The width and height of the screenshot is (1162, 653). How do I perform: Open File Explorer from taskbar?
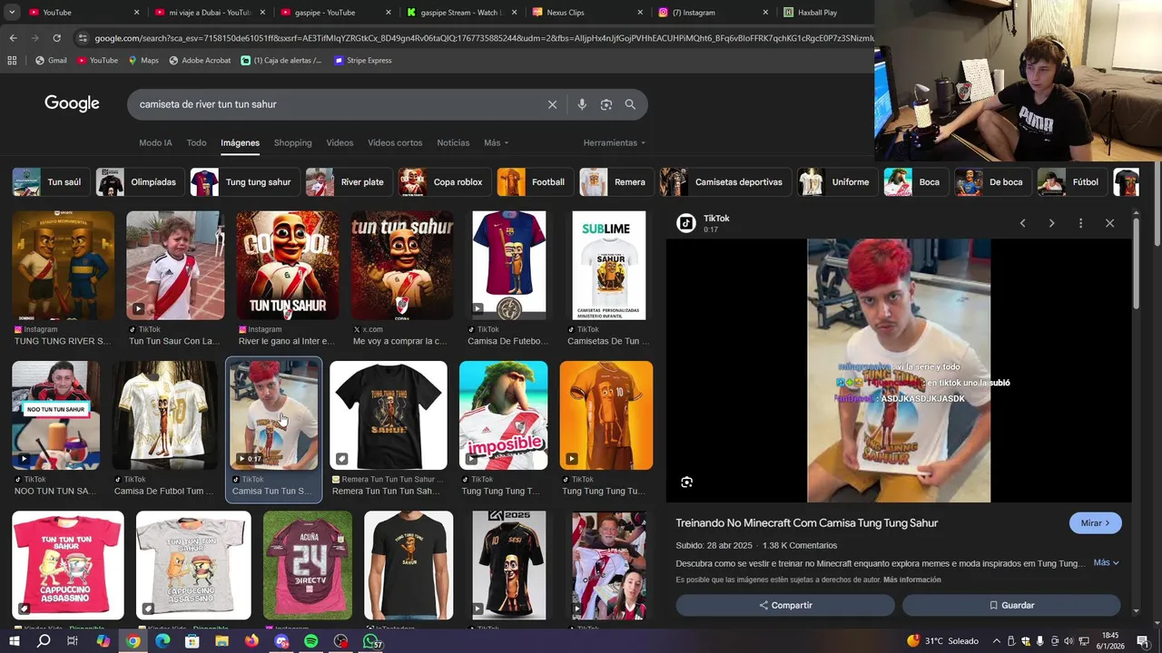pyautogui.click(x=222, y=641)
